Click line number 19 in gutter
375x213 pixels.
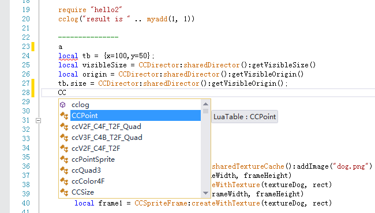click(x=26, y=10)
